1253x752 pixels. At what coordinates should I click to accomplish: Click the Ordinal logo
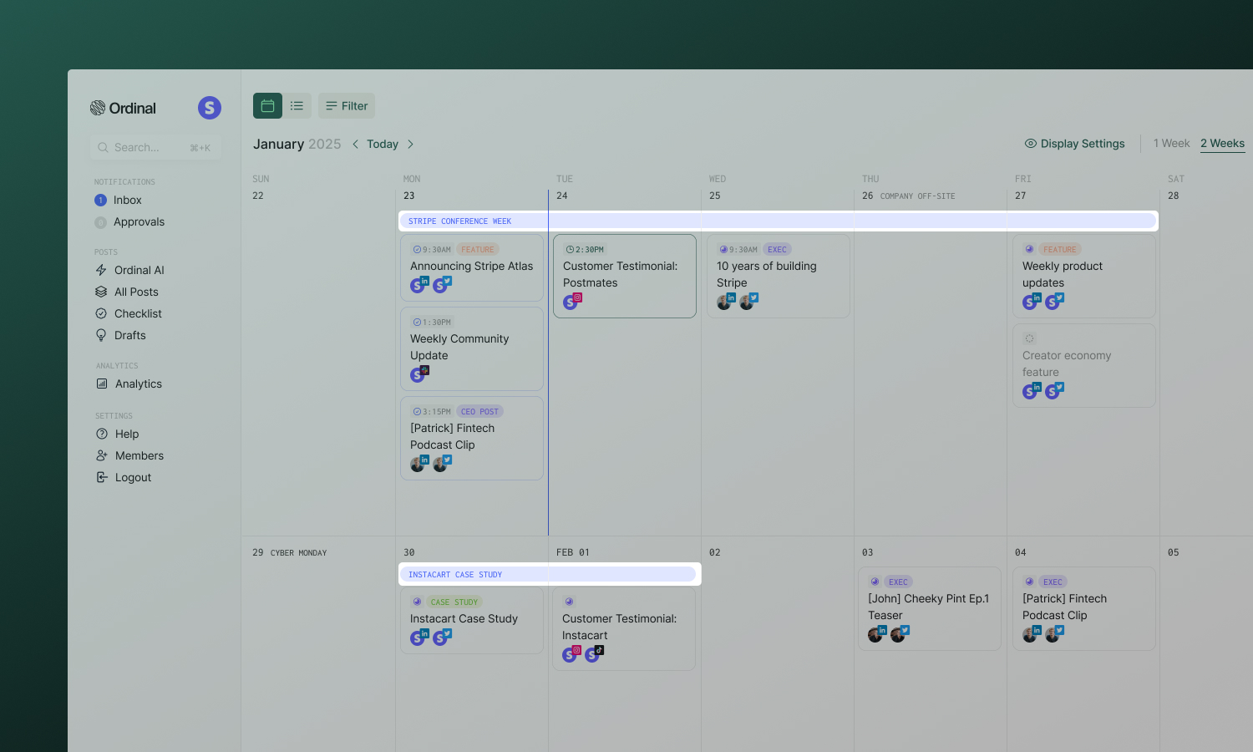[x=123, y=108]
